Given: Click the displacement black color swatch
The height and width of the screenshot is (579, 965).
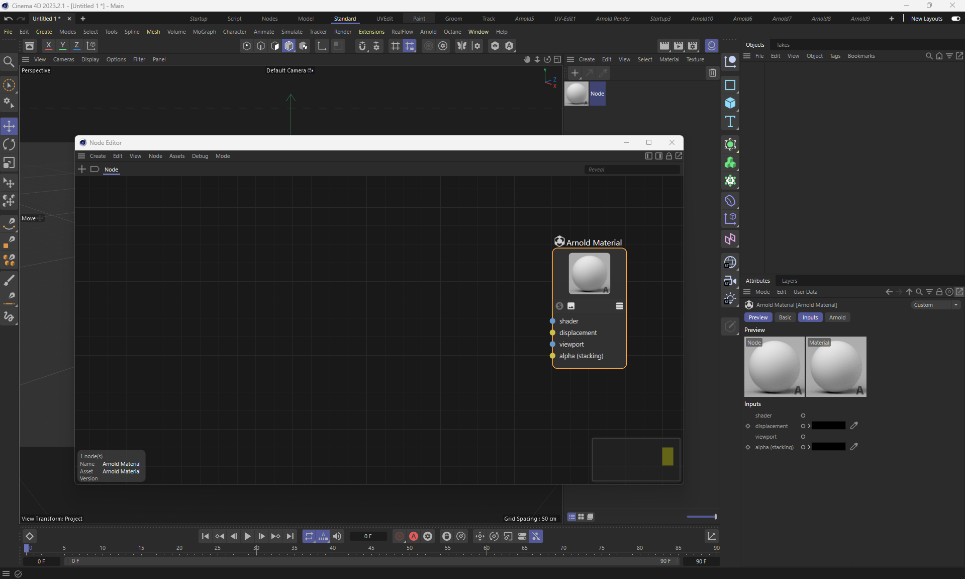Looking at the screenshot, I should [829, 426].
